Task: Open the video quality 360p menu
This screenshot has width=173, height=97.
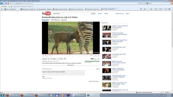Action: pyautogui.click(x=92, y=55)
